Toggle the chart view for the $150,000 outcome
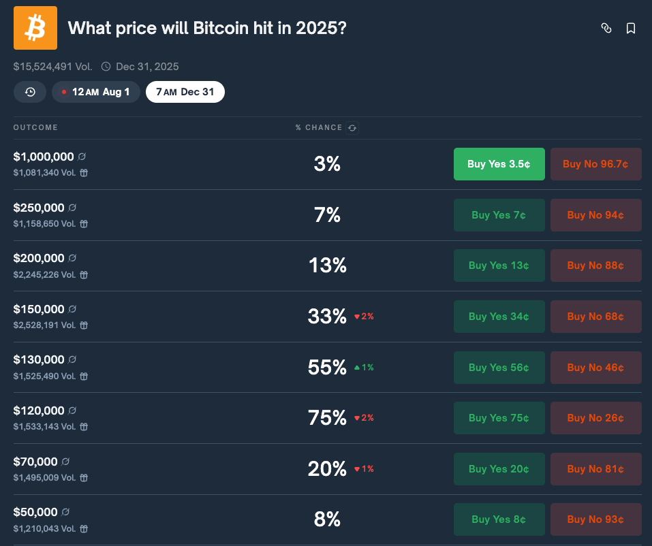Image resolution: width=652 pixels, height=546 pixels. coord(73,308)
